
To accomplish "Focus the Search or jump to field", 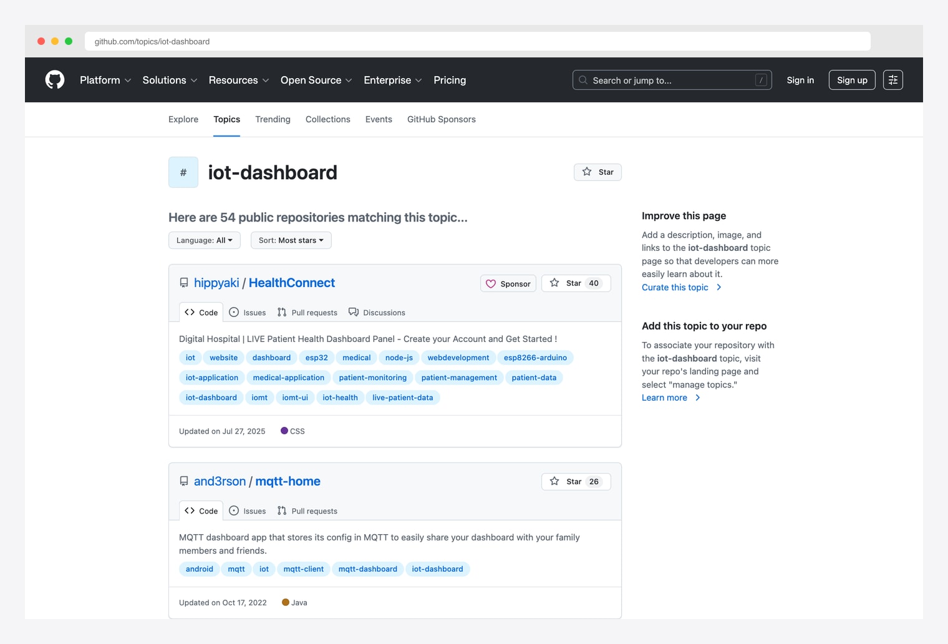I will [672, 80].
